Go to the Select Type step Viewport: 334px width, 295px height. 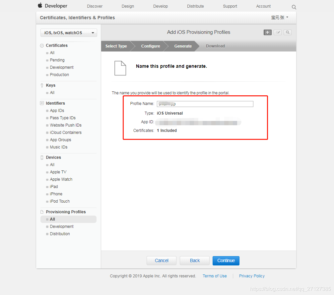(116, 46)
